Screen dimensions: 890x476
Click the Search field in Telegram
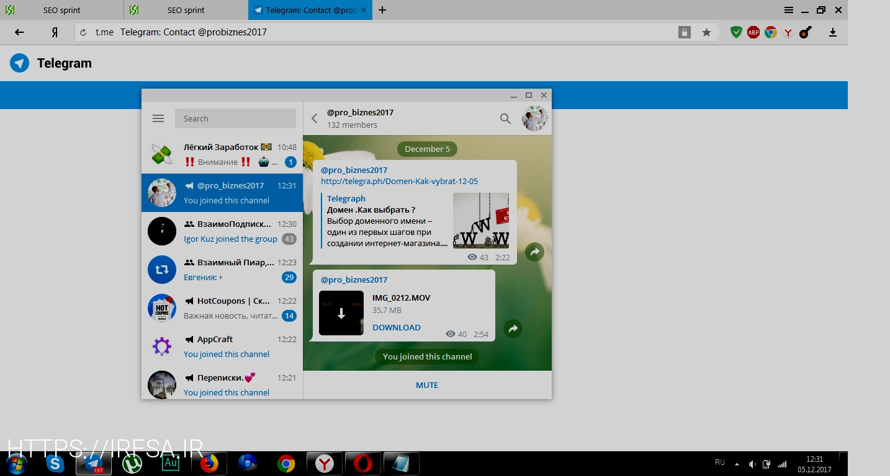[x=235, y=118]
